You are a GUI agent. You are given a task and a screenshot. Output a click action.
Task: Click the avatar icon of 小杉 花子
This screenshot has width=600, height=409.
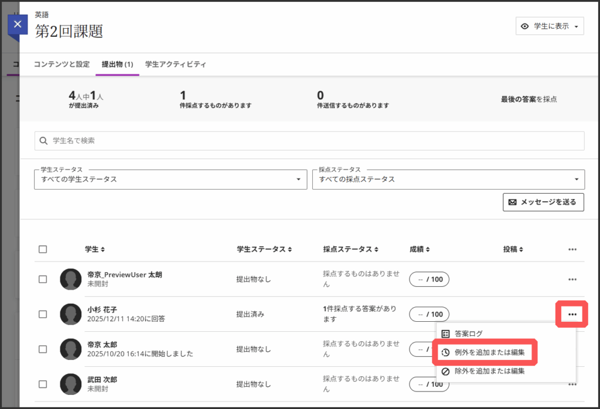pyautogui.click(x=71, y=314)
